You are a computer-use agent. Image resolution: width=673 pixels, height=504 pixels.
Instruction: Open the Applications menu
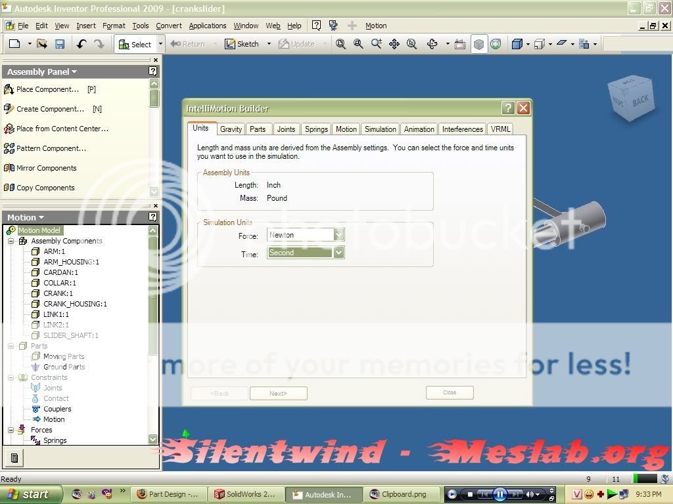(x=207, y=26)
